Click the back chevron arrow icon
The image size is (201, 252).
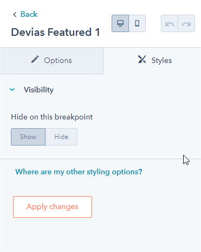pos(15,15)
